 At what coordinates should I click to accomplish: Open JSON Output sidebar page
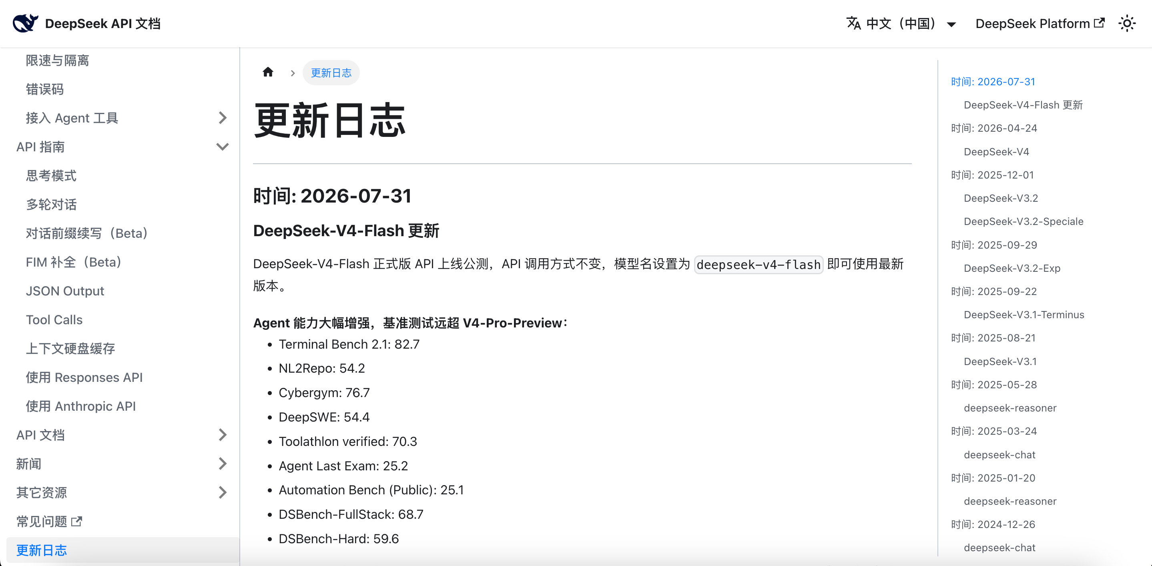click(65, 291)
